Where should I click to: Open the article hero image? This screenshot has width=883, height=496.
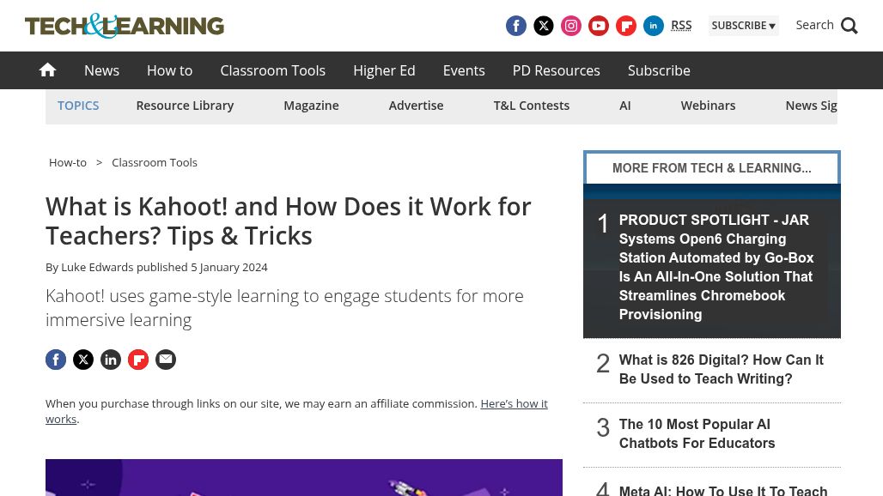click(x=304, y=477)
